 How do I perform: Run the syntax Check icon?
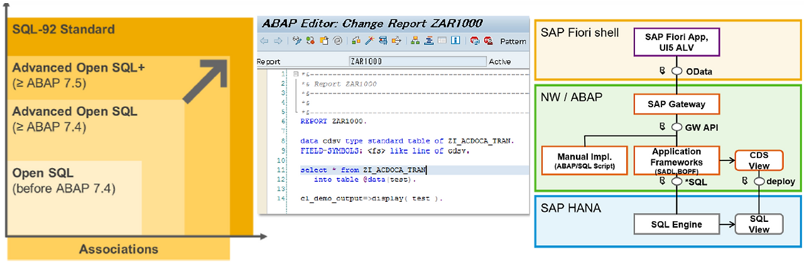[356, 41]
